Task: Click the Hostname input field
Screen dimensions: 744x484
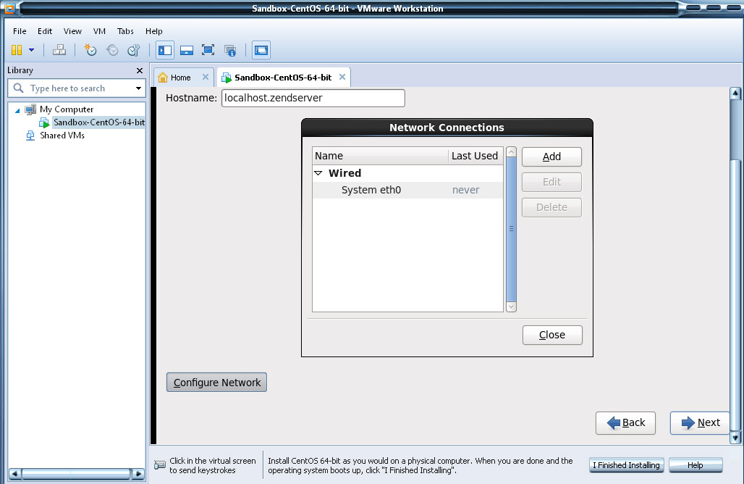Action: tap(313, 99)
